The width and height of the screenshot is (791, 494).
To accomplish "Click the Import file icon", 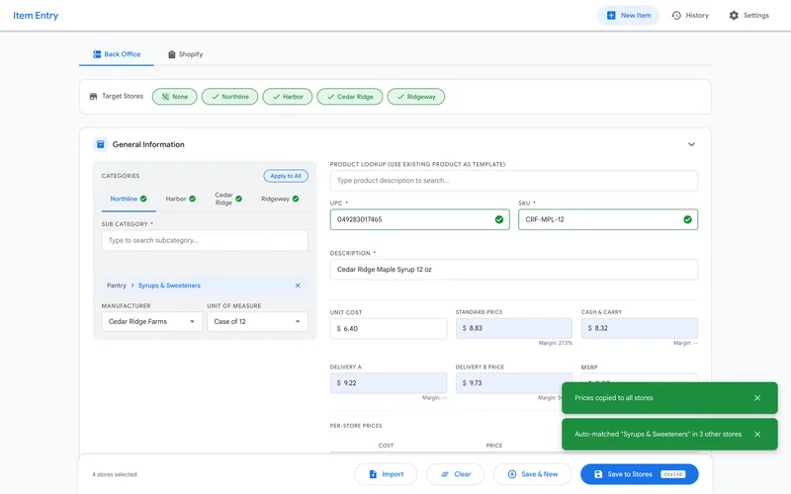I will click(373, 474).
